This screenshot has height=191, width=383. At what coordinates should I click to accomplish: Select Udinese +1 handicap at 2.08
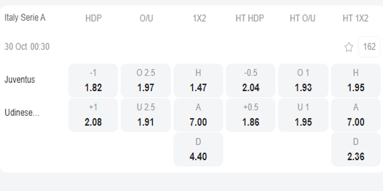[93, 115]
